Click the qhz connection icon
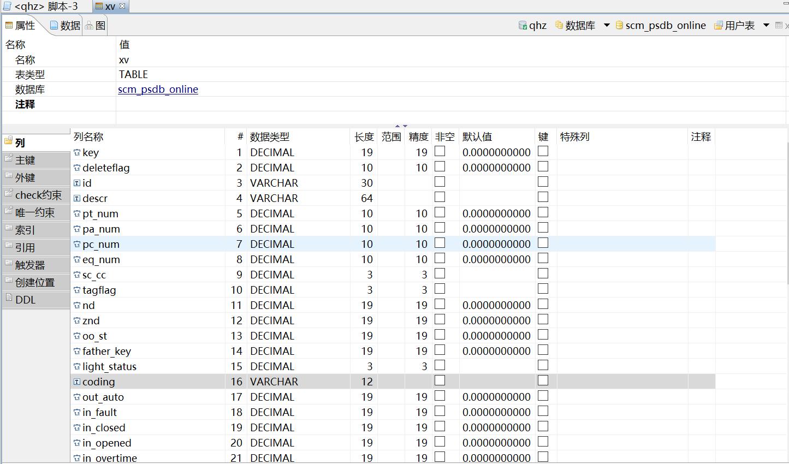Screen dimensions: 789x464 [523, 25]
